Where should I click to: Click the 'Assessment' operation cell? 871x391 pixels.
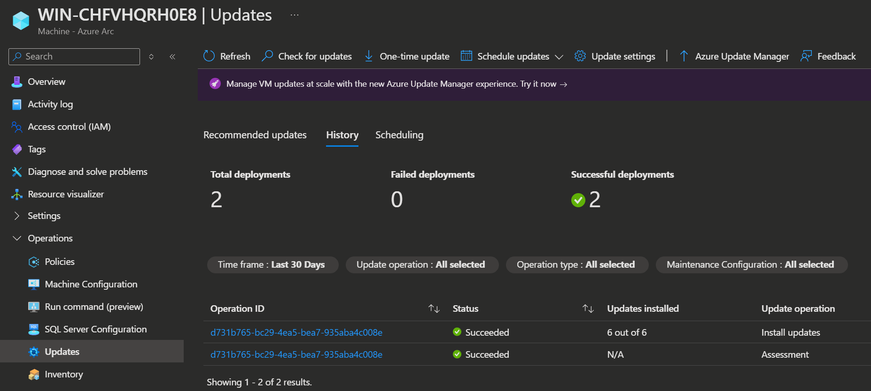click(x=785, y=354)
